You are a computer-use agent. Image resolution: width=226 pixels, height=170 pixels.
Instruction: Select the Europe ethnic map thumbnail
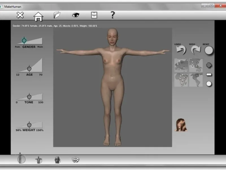(x=181, y=65)
